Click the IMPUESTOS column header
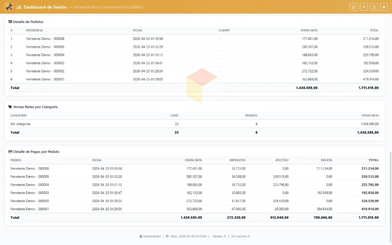Screen dimensions: 392x245 (x=237, y=160)
